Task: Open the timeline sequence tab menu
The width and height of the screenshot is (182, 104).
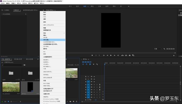Action: (x=88, y=59)
